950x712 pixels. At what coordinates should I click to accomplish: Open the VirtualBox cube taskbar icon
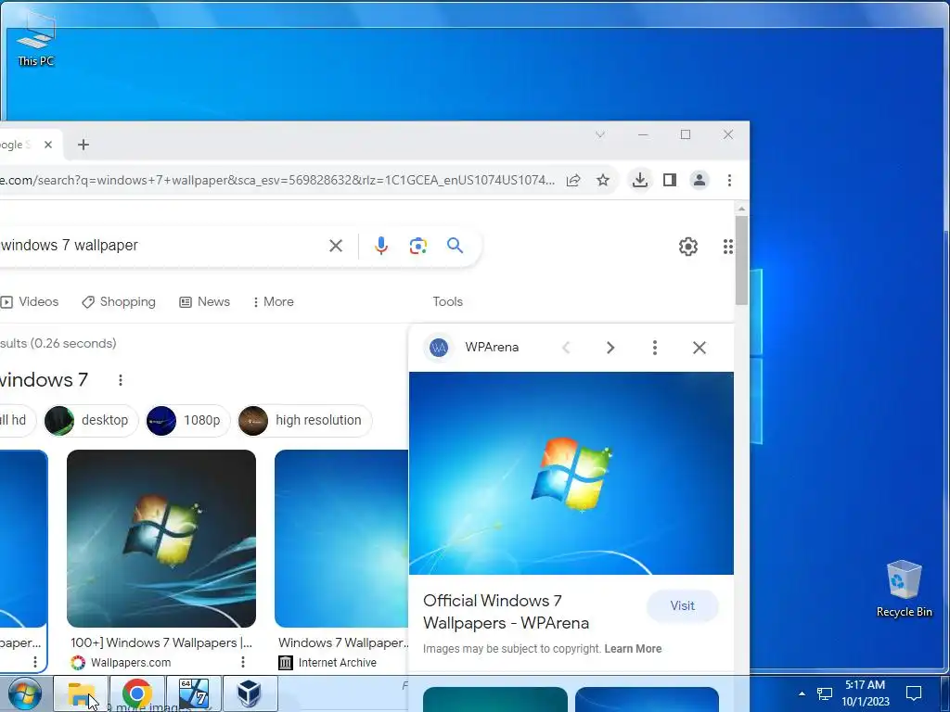(x=250, y=693)
